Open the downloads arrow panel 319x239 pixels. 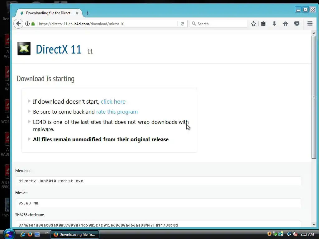(274, 24)
